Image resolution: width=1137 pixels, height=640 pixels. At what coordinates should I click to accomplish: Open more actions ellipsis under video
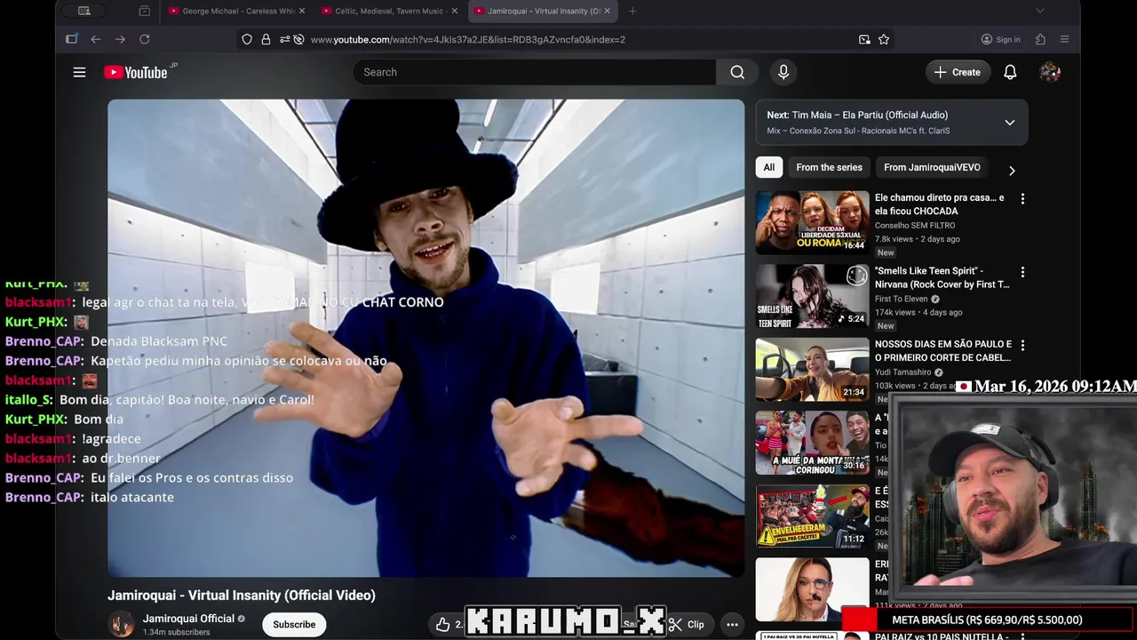coord(732,625)
